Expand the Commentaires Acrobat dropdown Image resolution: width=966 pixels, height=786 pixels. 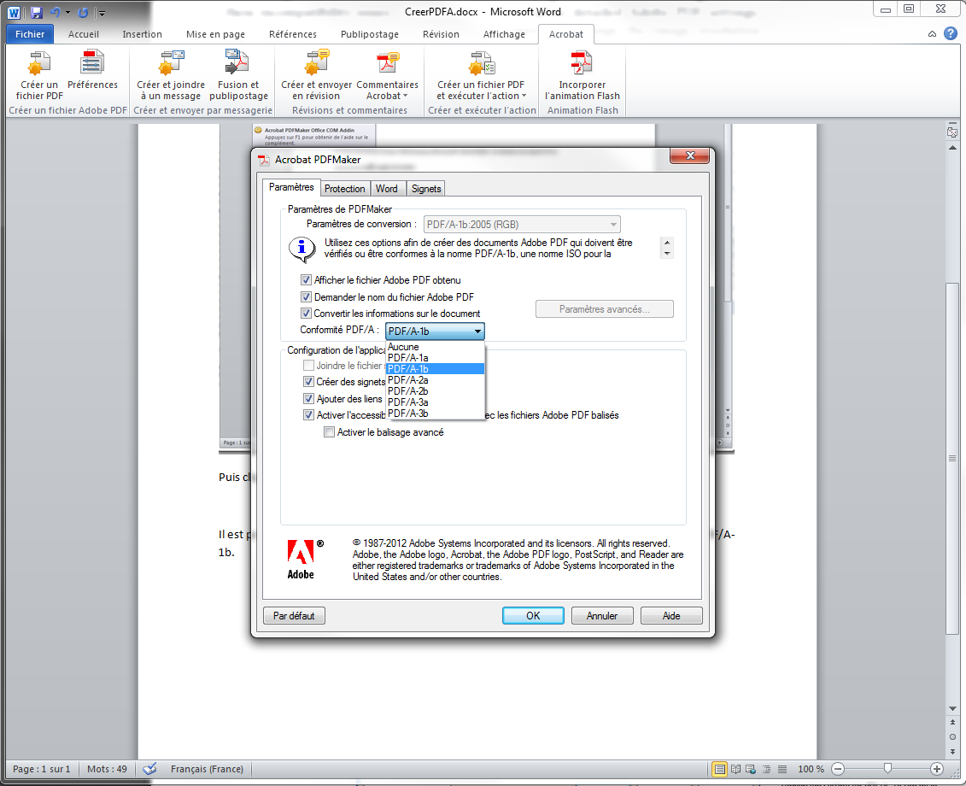387,96
